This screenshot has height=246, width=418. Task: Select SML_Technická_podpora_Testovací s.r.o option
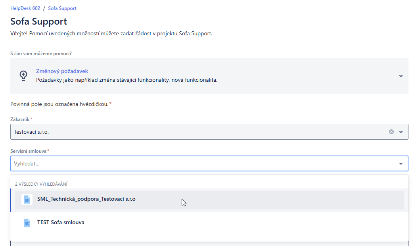(x=86, y=199)
